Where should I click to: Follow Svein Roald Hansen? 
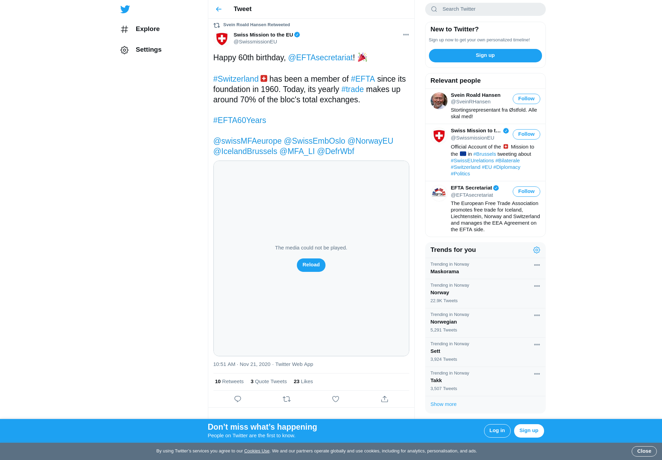tap(526, 99)
